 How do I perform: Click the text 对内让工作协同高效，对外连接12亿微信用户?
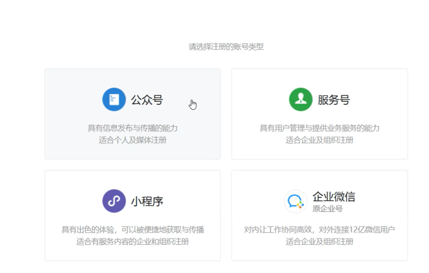(x=319, y=229)
